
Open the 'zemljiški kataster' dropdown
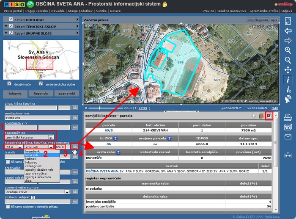(x=51, y=137)
